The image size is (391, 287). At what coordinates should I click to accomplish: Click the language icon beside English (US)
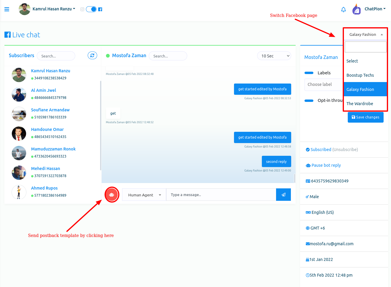308,212
